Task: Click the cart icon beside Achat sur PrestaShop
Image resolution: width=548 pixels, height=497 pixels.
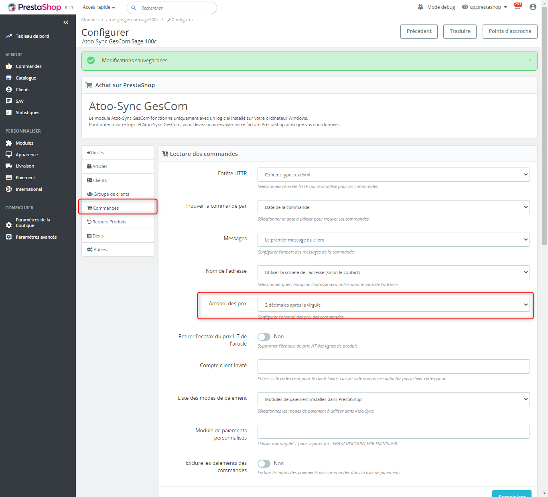Action: (89, 85)
